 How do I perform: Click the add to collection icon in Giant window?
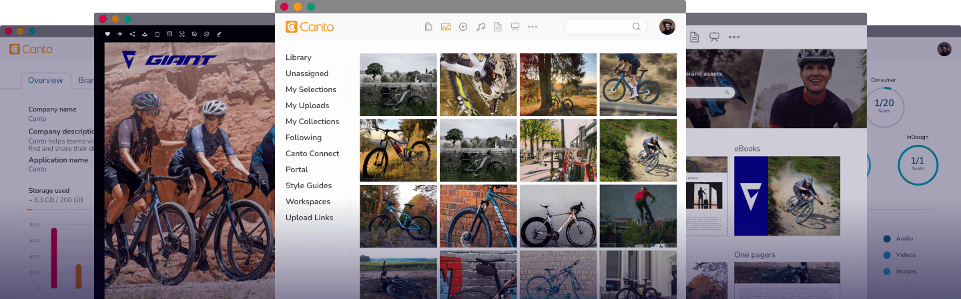point(194,33)
